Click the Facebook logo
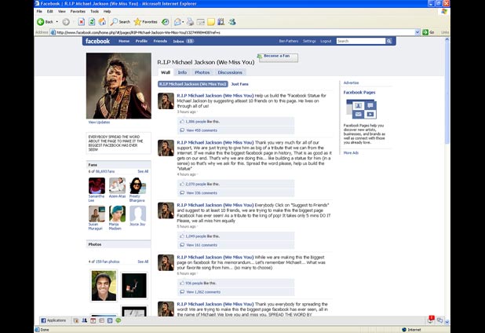Viewport: 485px width, 333px height. coord(98,41)
